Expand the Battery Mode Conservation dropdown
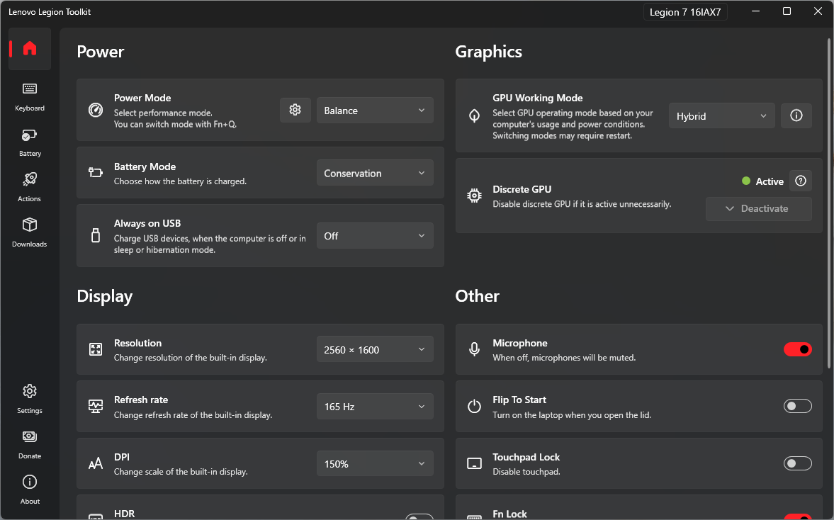Viewport: 834px width, 520px height. point(375,174)
